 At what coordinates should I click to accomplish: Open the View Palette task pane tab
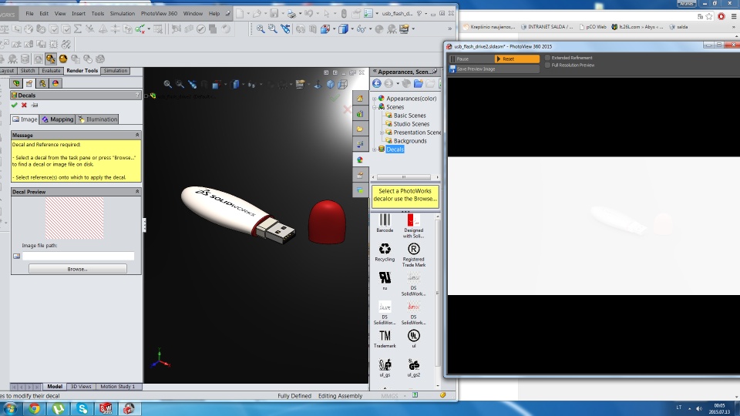point(360,144)
